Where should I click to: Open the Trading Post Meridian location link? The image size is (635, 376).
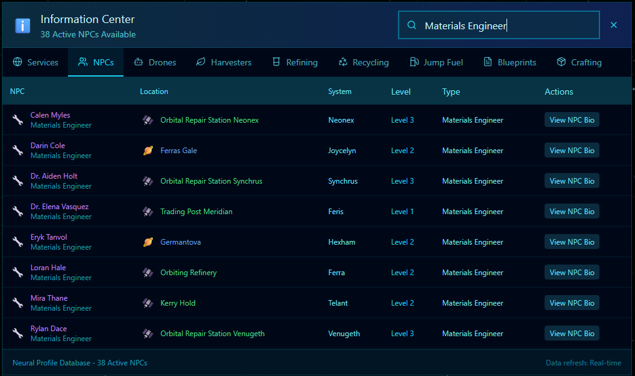[x=196, y=212]
